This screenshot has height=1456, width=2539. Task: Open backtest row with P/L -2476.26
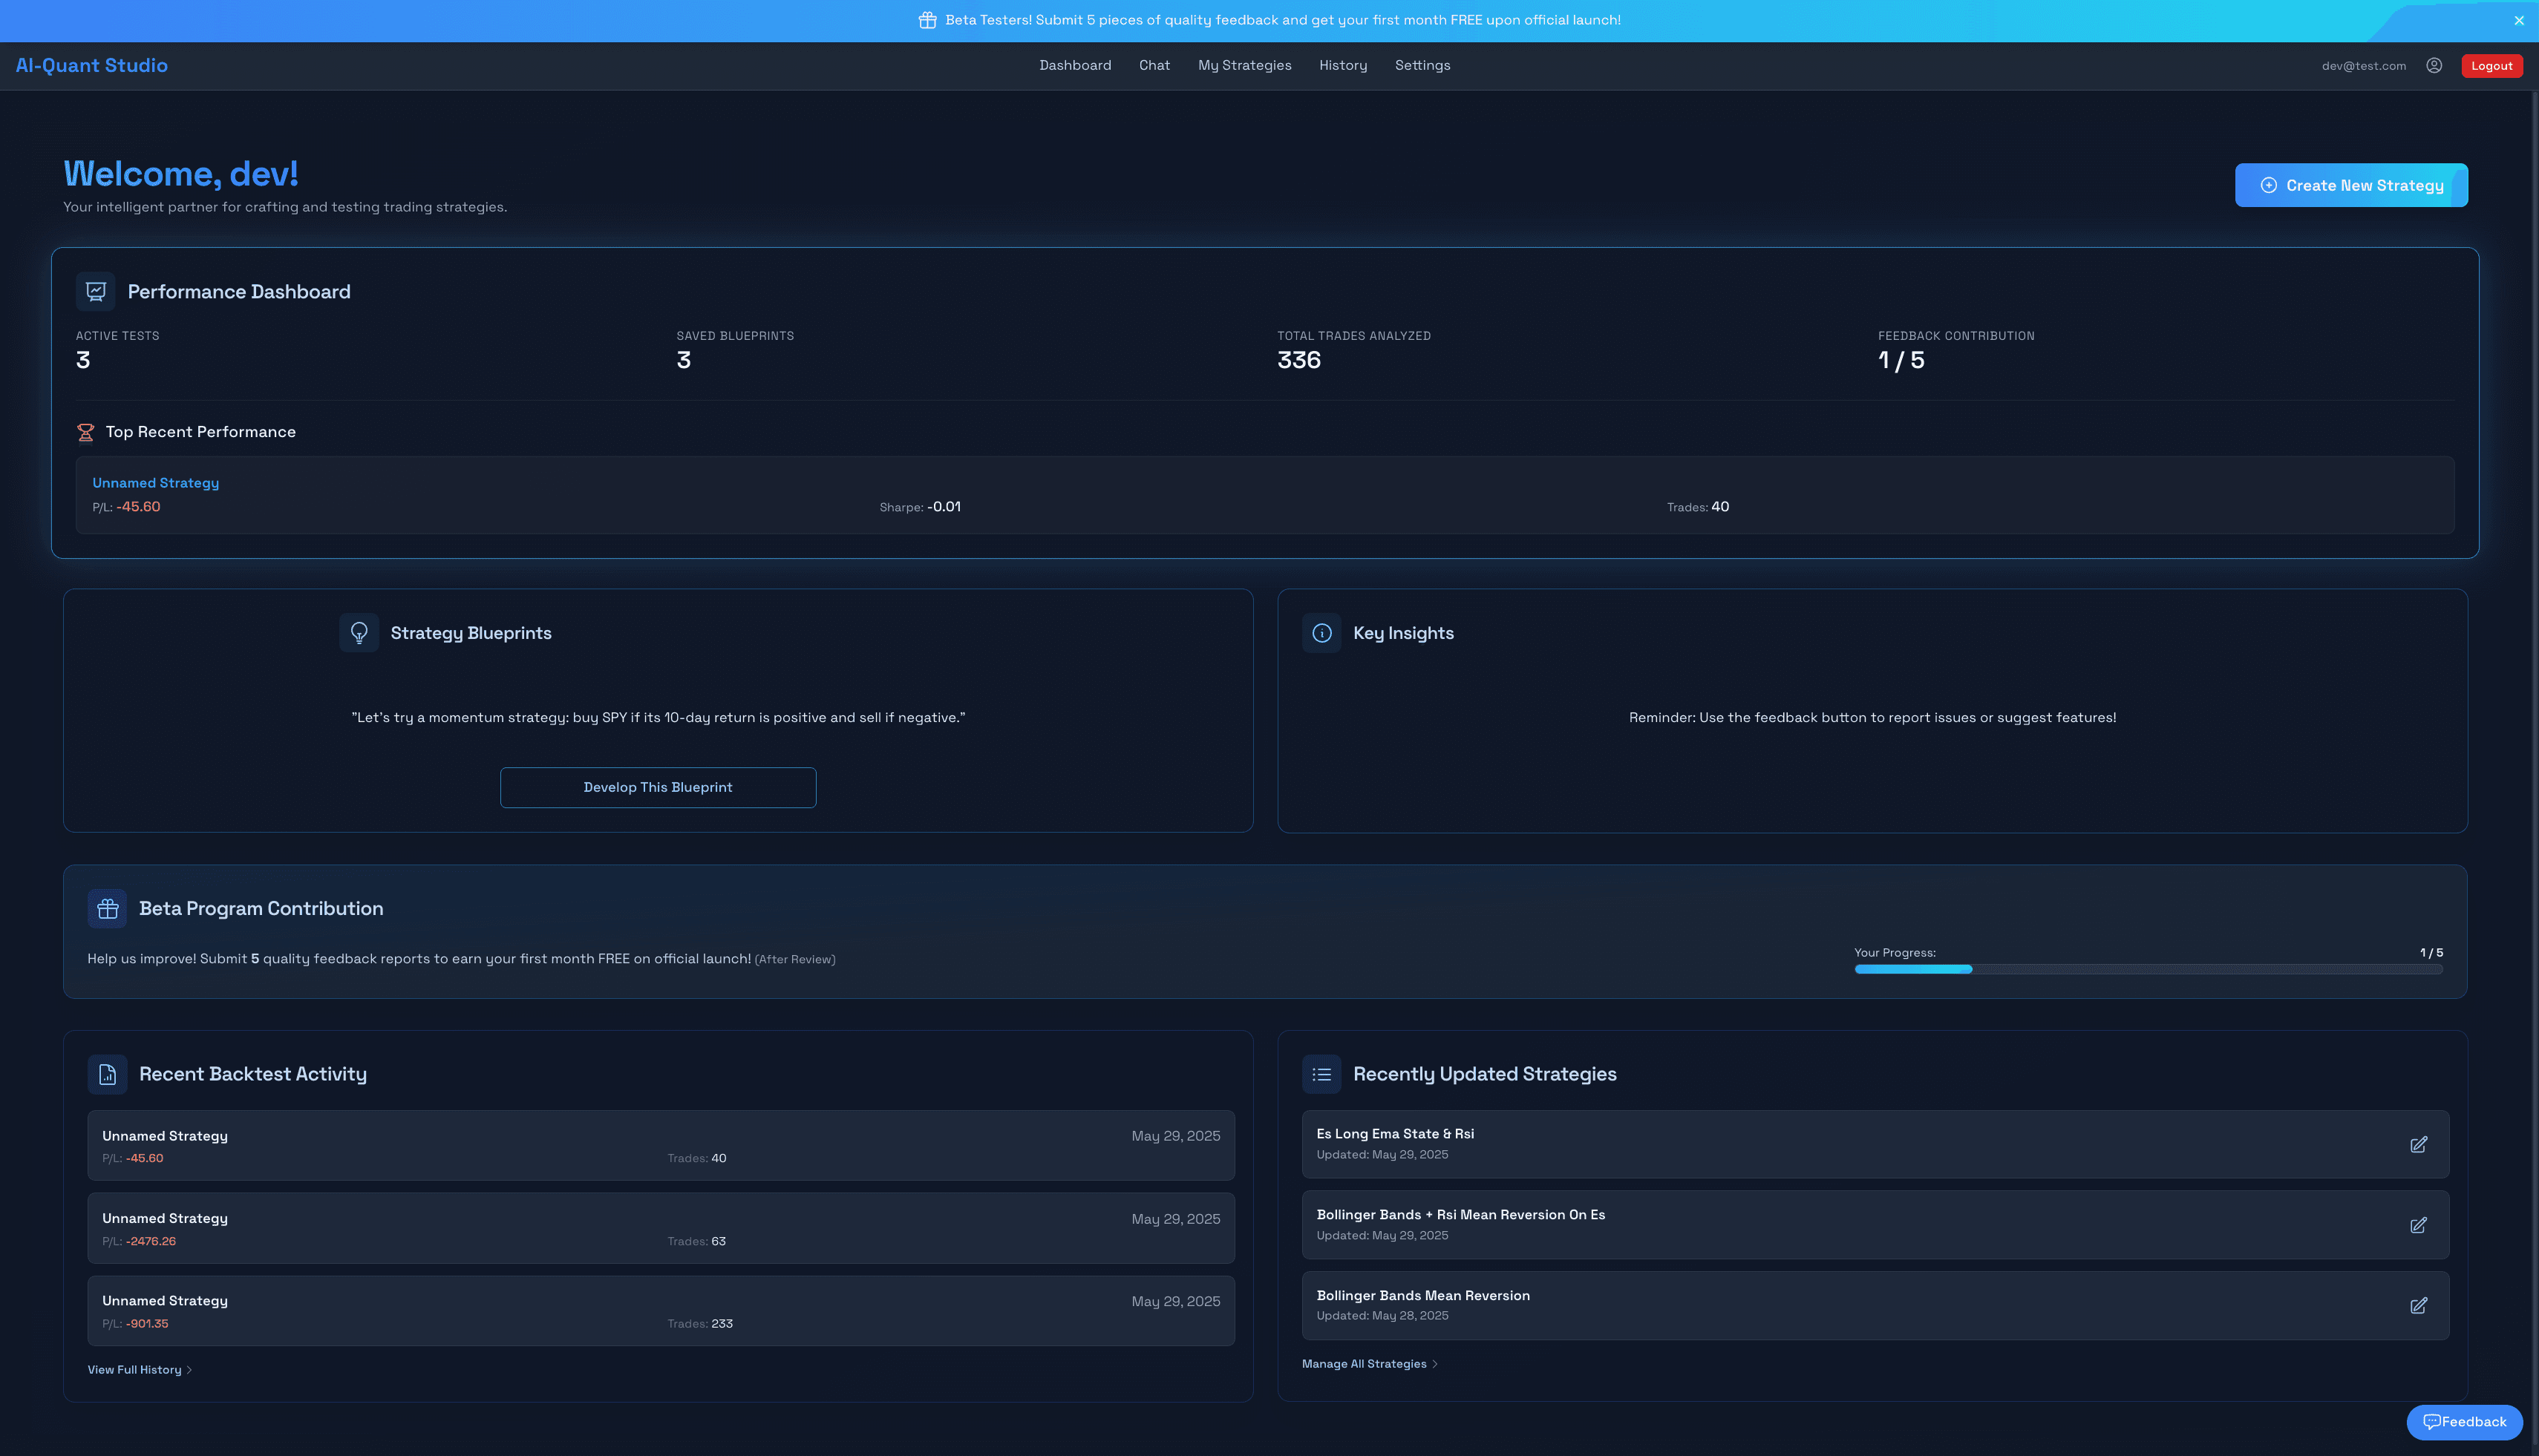660,1229
